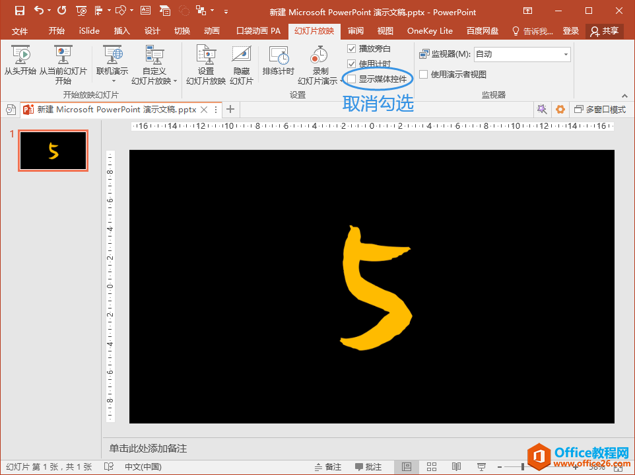Viewport: 635px width, 475px height.
Task: Open the Animations (动画) ribbon tab
Action: click(211, 31)
